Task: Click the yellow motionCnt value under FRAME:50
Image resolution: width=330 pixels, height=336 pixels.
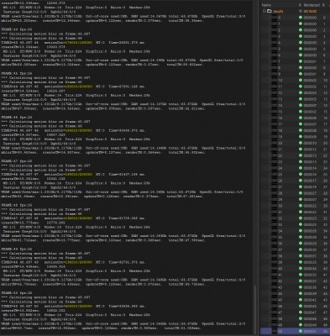Action: [78, 306]
